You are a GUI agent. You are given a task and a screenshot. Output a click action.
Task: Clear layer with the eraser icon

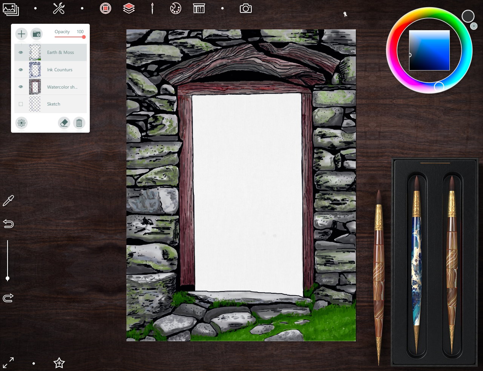point(64,123)
